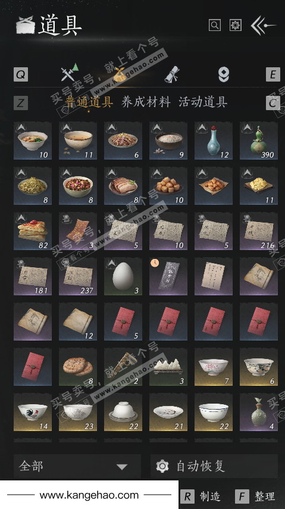Viewport: 285px width, 509px height.
Task: Click the 整理 sort button
Action: click(255, 496)
